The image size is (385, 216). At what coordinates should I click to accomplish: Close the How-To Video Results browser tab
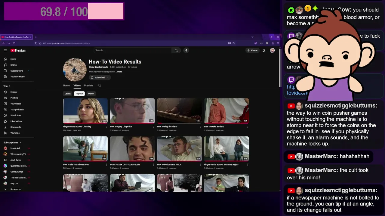[x=30, y=37]
